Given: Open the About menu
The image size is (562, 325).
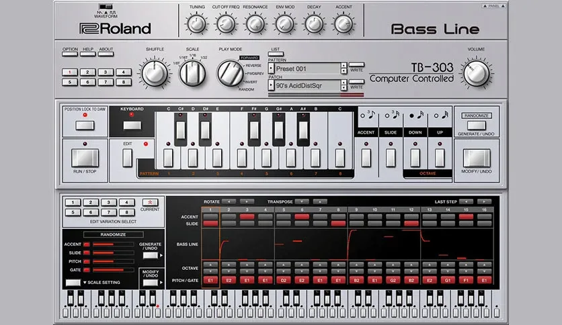Looking at the screenshot, I should tap(106, 54).
